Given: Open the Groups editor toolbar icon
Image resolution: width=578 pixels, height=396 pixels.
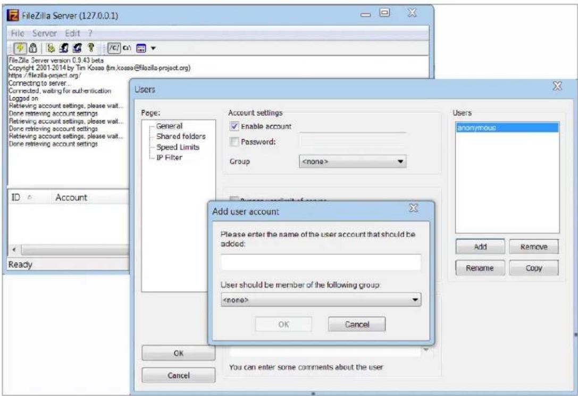Looking at the screenshot, I should click(x=77, y=48).
